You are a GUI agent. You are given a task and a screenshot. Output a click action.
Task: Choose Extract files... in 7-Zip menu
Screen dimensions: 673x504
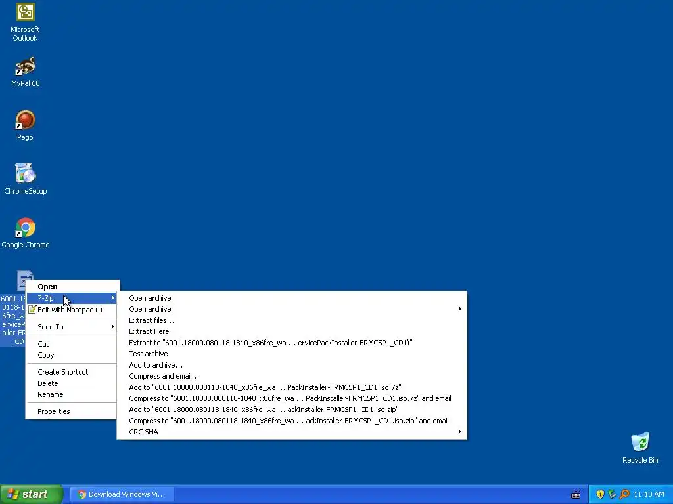292,320
